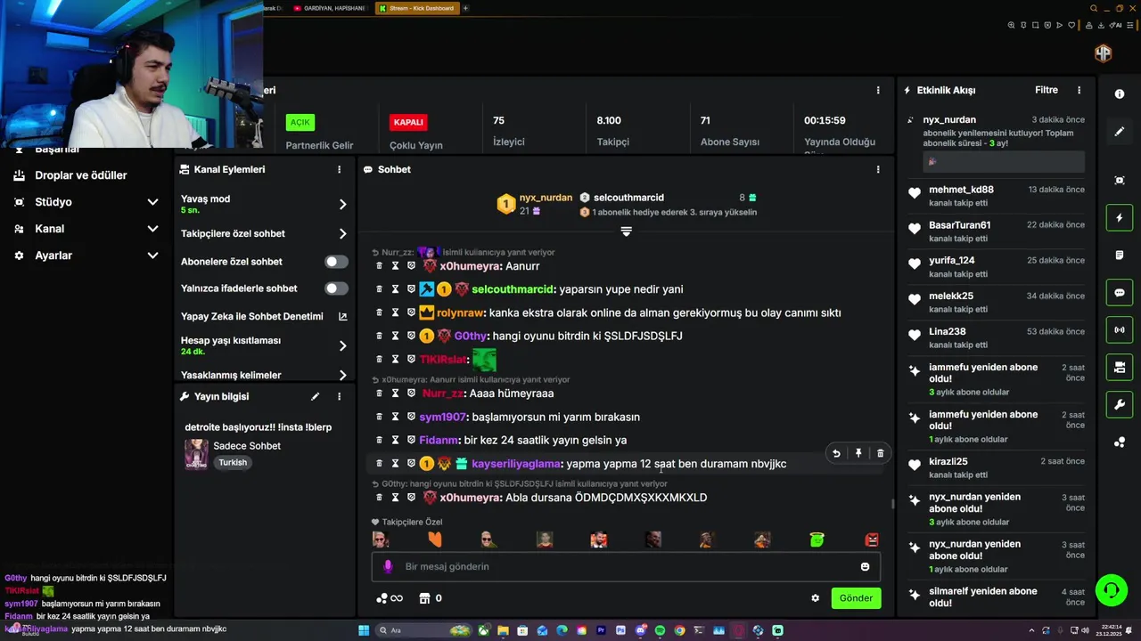Open stats panel three-dot menu

(x=878, y=90)
